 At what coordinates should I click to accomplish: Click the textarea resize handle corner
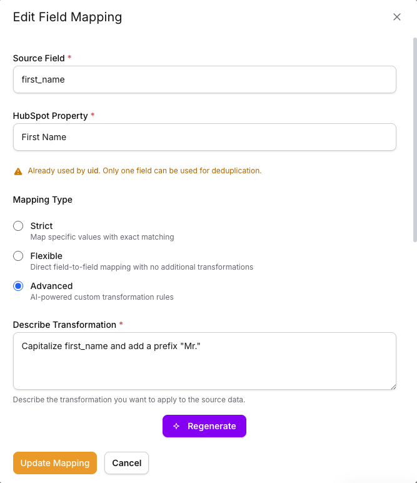(x=393, y=386)
